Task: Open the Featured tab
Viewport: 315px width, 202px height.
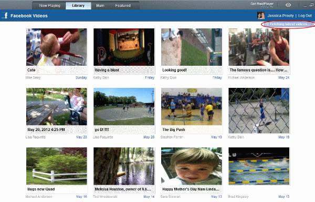Action: coord(123,6)
